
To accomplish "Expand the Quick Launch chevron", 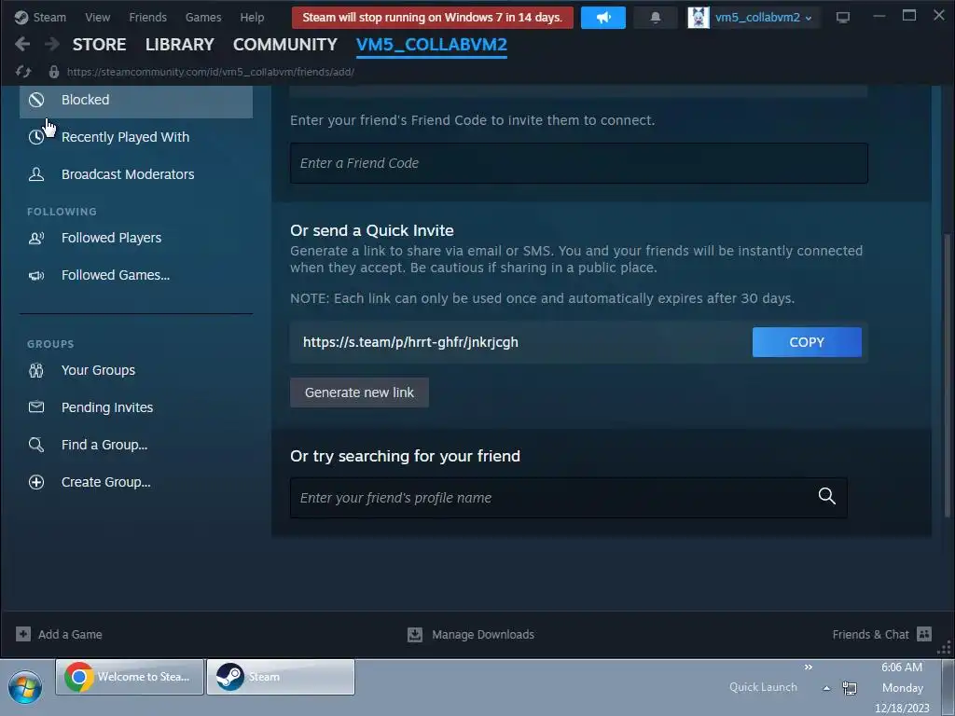I will [809, 668].
